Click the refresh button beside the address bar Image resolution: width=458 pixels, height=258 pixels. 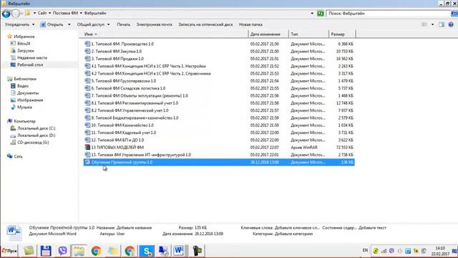[x=321, y=14]
